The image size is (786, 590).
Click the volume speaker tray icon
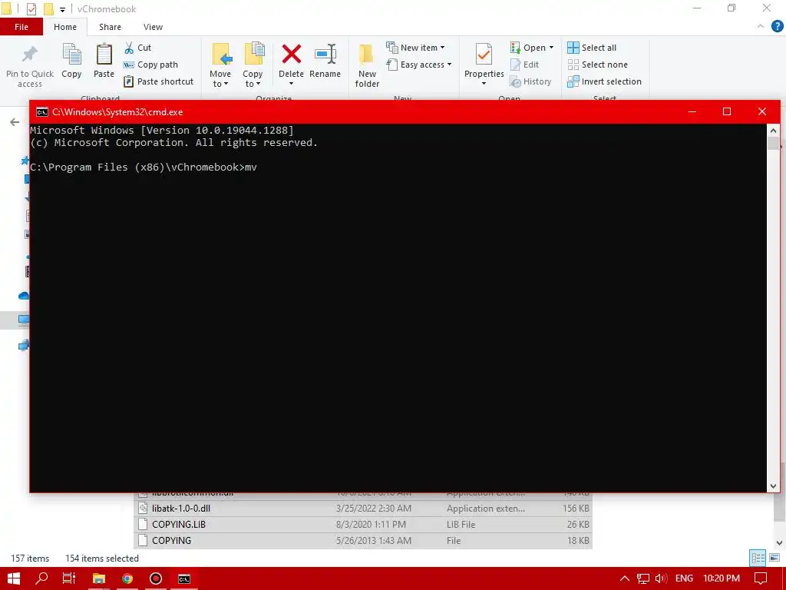pyautogui.click(x=661, y=578)
